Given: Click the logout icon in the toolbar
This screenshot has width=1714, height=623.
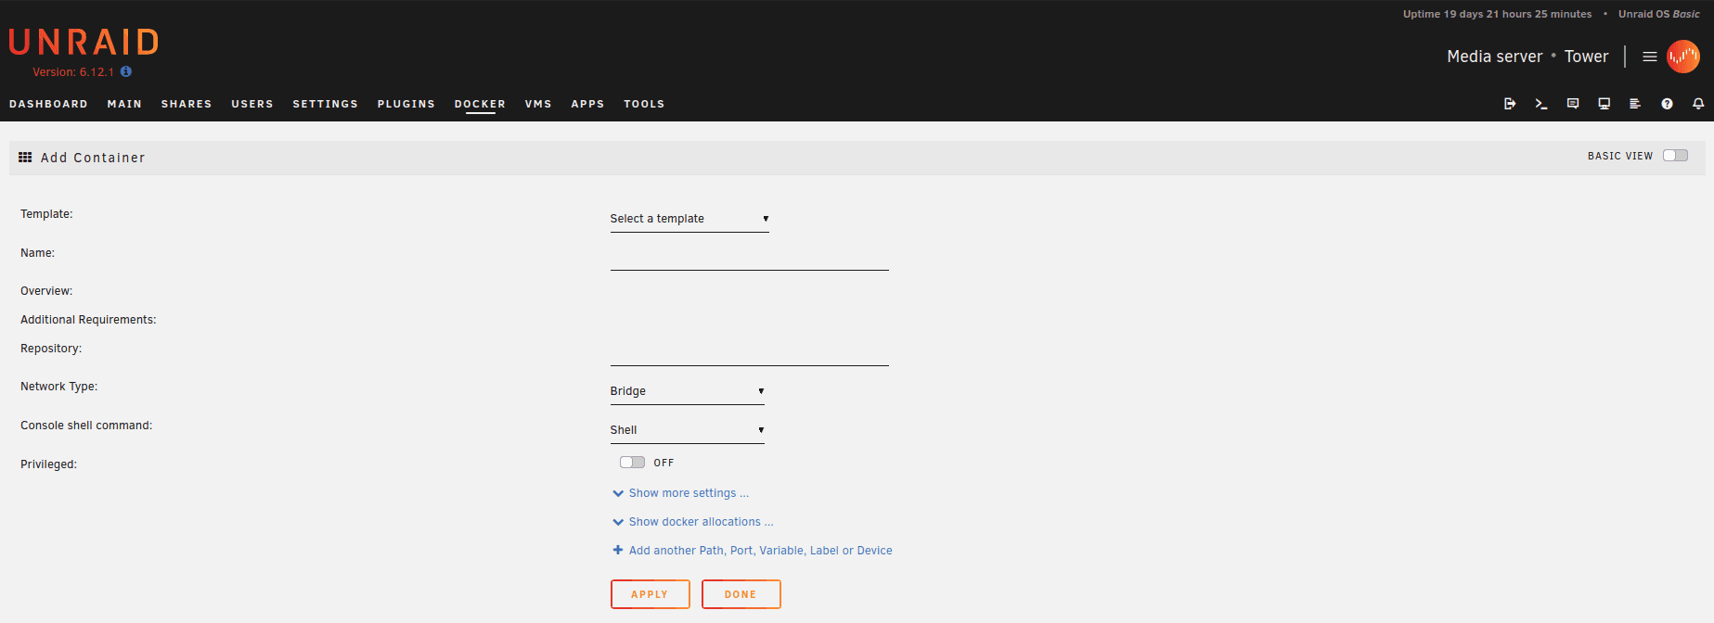Looking at the screenshot, I should pyautogui.click(x=1510, y=104).
